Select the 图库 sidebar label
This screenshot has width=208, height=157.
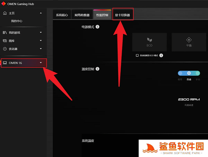click(12, 41)
